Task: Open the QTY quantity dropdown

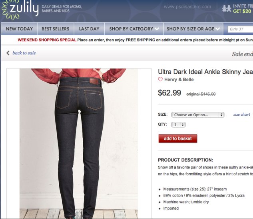Action: (178, 125)
